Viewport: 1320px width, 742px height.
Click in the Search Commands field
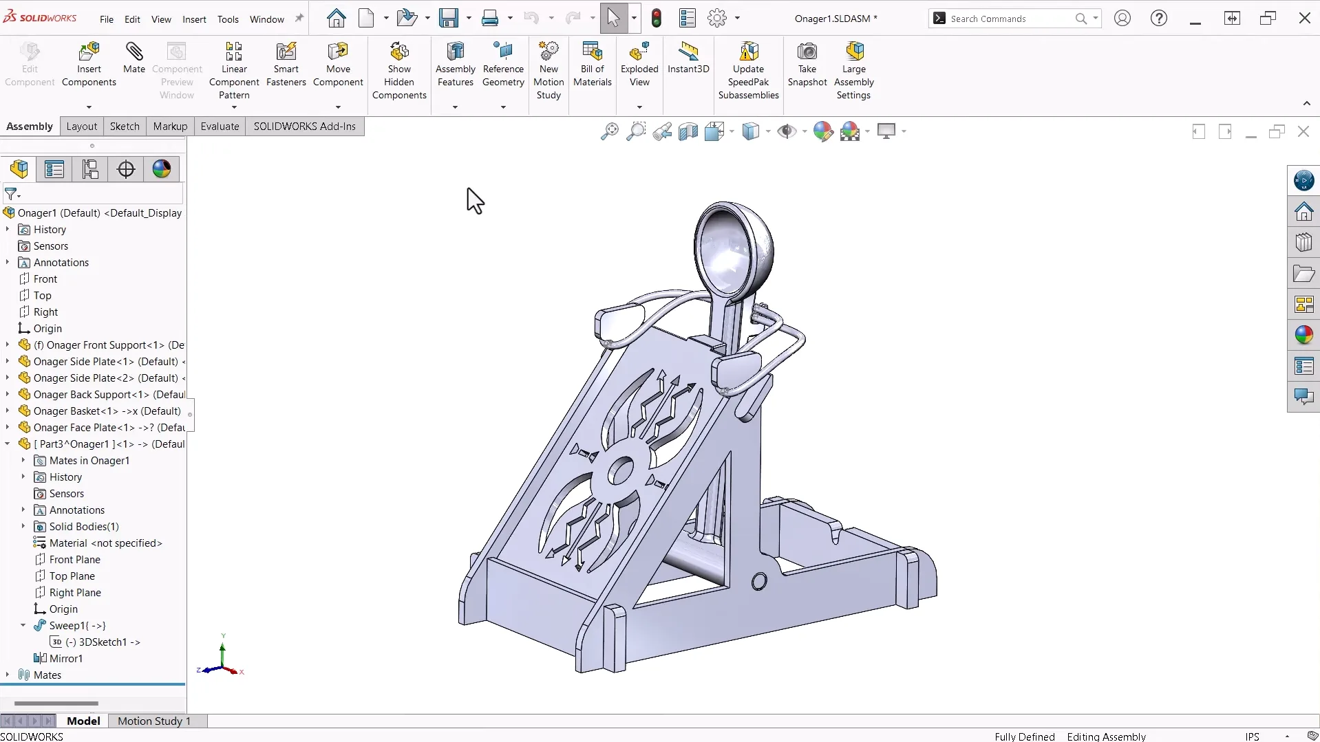[1008, 19]
